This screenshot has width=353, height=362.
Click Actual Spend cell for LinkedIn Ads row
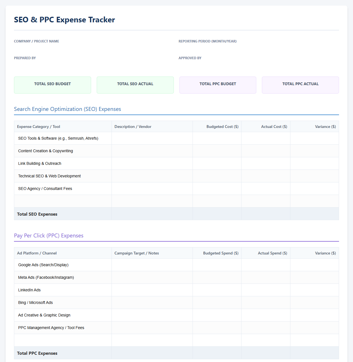pyautogui.click(x=266, y=290)
